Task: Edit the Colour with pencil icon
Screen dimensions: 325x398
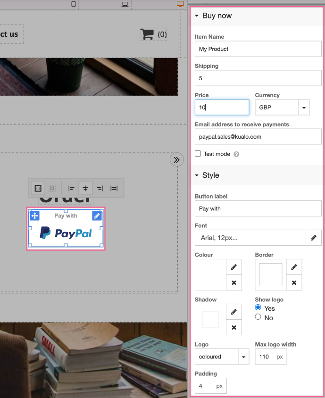Action: (234, 267)
